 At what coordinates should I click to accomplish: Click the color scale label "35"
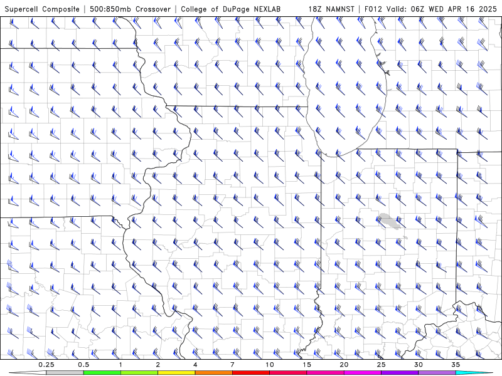[456, 365]
